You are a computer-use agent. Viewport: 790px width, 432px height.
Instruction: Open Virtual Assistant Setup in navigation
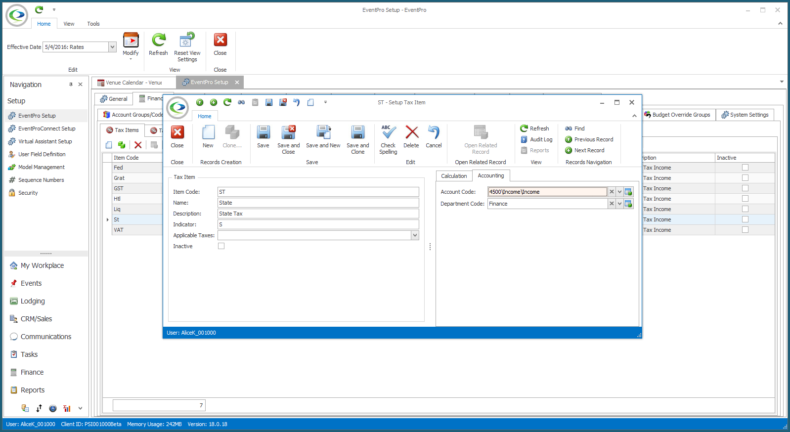click(x=45, y=141)
